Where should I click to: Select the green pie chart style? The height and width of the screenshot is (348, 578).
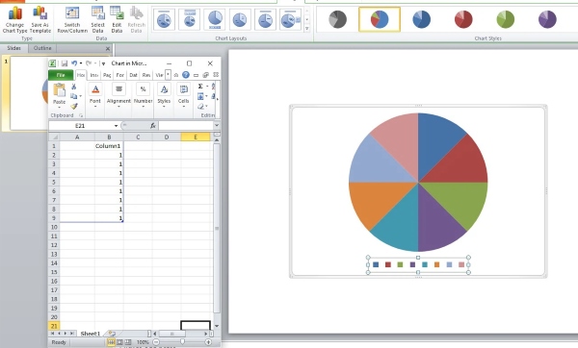pyautogui.click(x=506, y=19)
